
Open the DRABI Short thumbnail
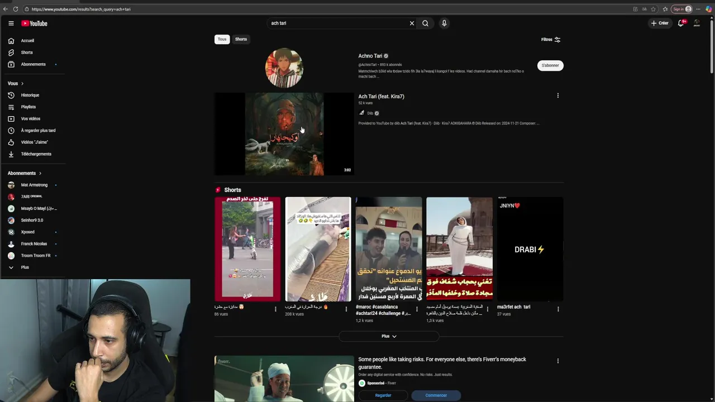pyautogui.click(x=530, y=249)
